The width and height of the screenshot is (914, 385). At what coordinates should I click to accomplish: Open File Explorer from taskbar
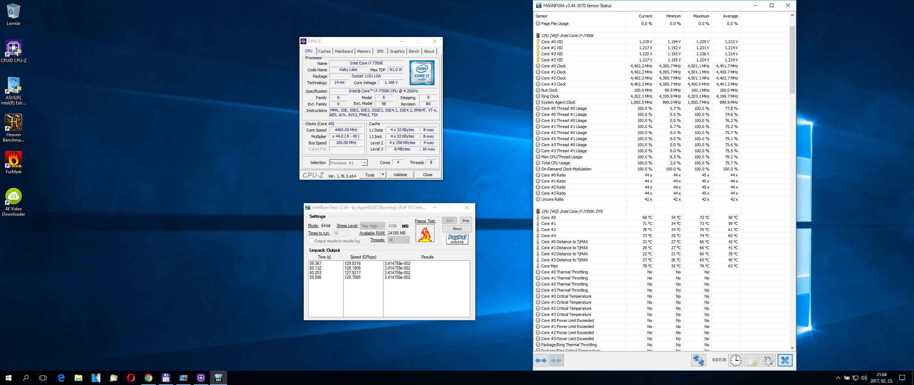tap(78, 378)
